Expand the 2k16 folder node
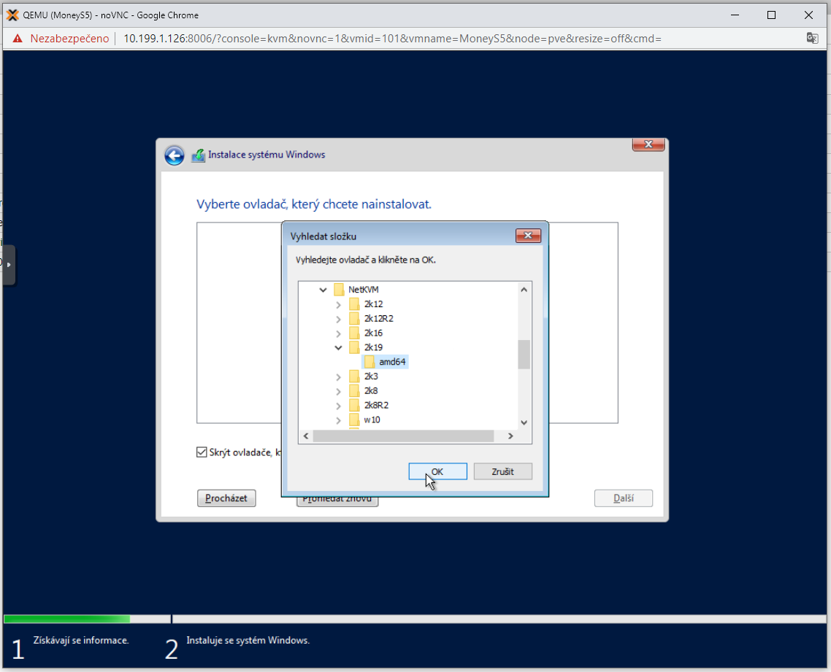 (x=338, y=333)
